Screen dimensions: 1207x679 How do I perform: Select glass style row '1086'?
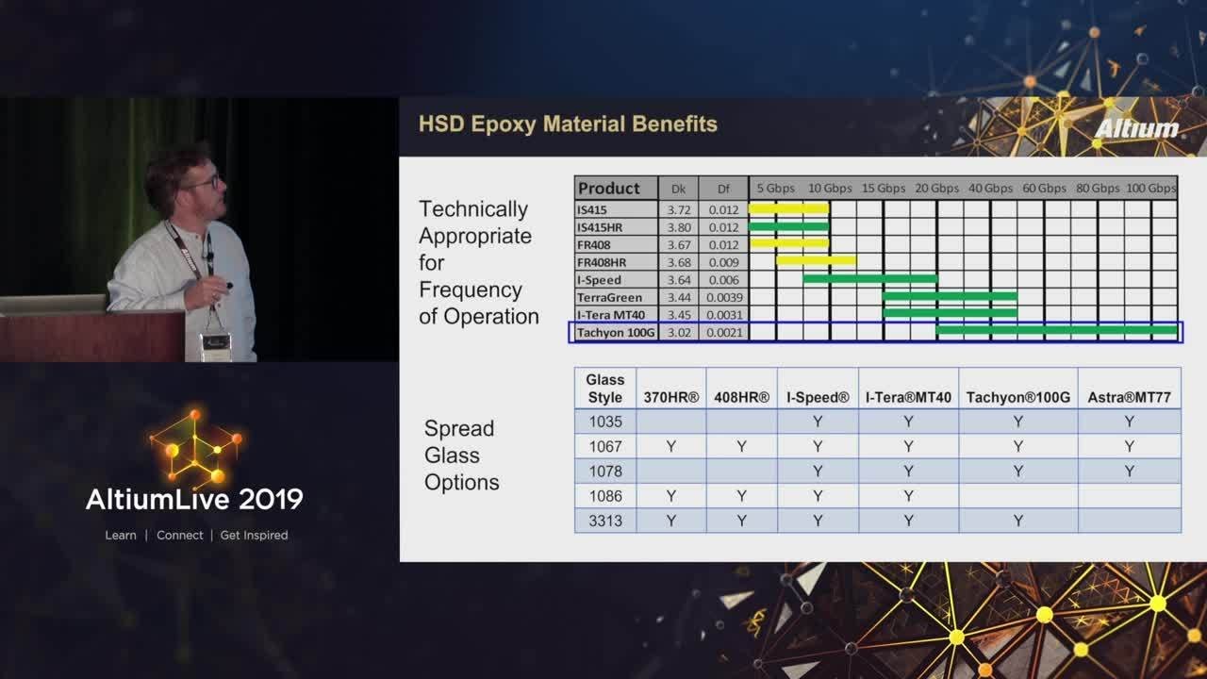pos(878,496)
